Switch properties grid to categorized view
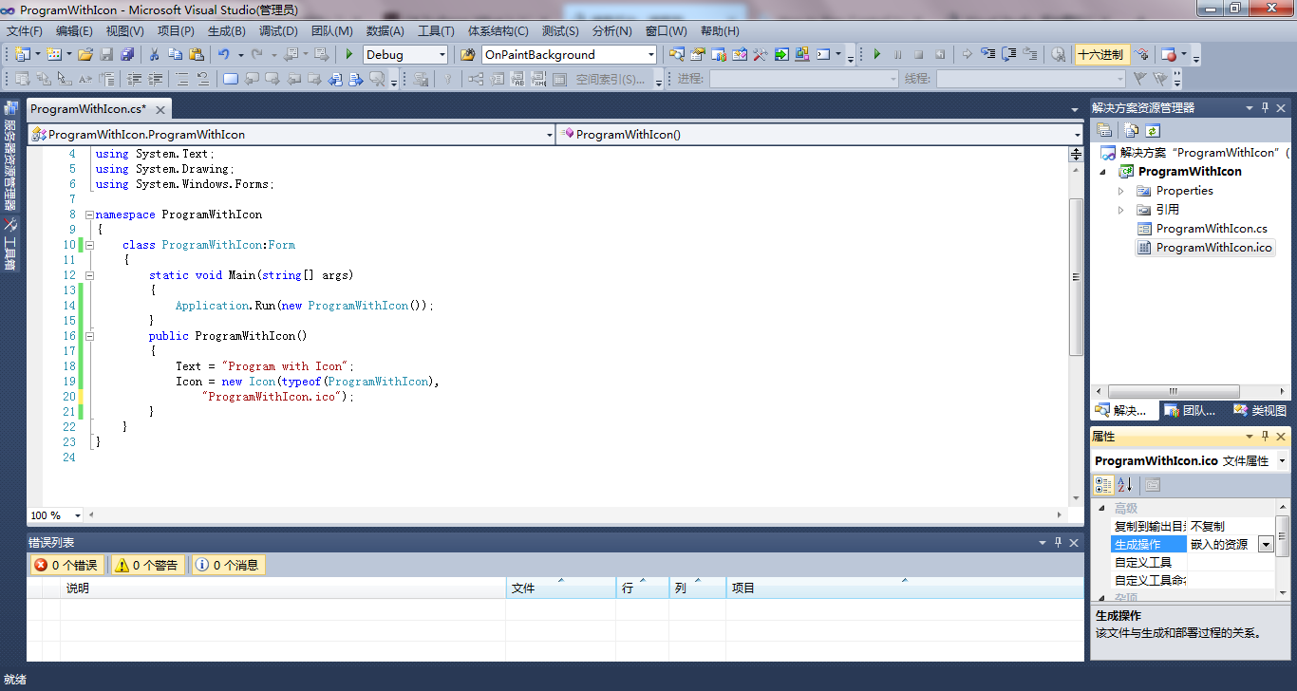 [x=1103, y=485]
